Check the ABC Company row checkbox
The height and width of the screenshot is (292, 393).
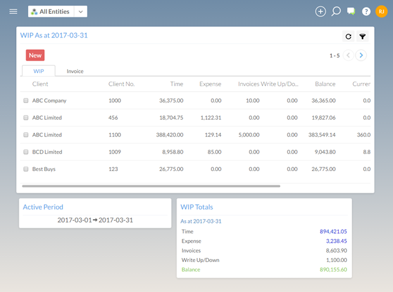[26, 100]
